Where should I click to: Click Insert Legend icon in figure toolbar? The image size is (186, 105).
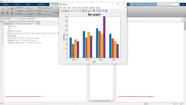[x=100, y=11]
